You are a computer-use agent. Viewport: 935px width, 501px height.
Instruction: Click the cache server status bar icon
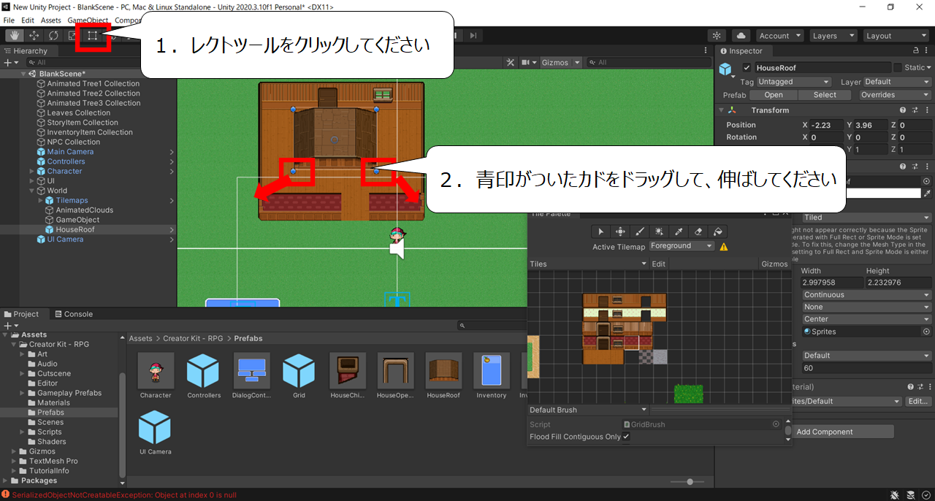pos(910,494)
